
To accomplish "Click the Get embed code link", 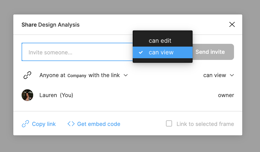I will [99, 124].
